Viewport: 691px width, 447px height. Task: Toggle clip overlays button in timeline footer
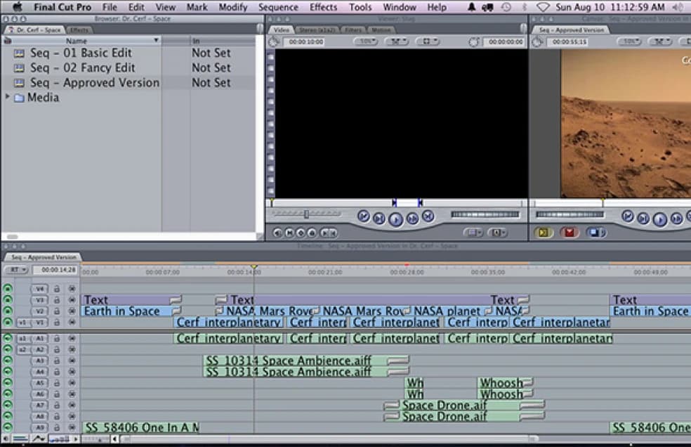[x=38, y=439]
